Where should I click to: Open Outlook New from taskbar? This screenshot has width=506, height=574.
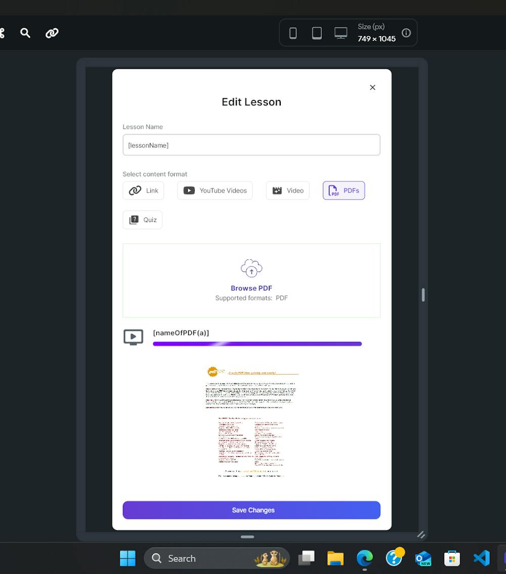pos(423,558)
